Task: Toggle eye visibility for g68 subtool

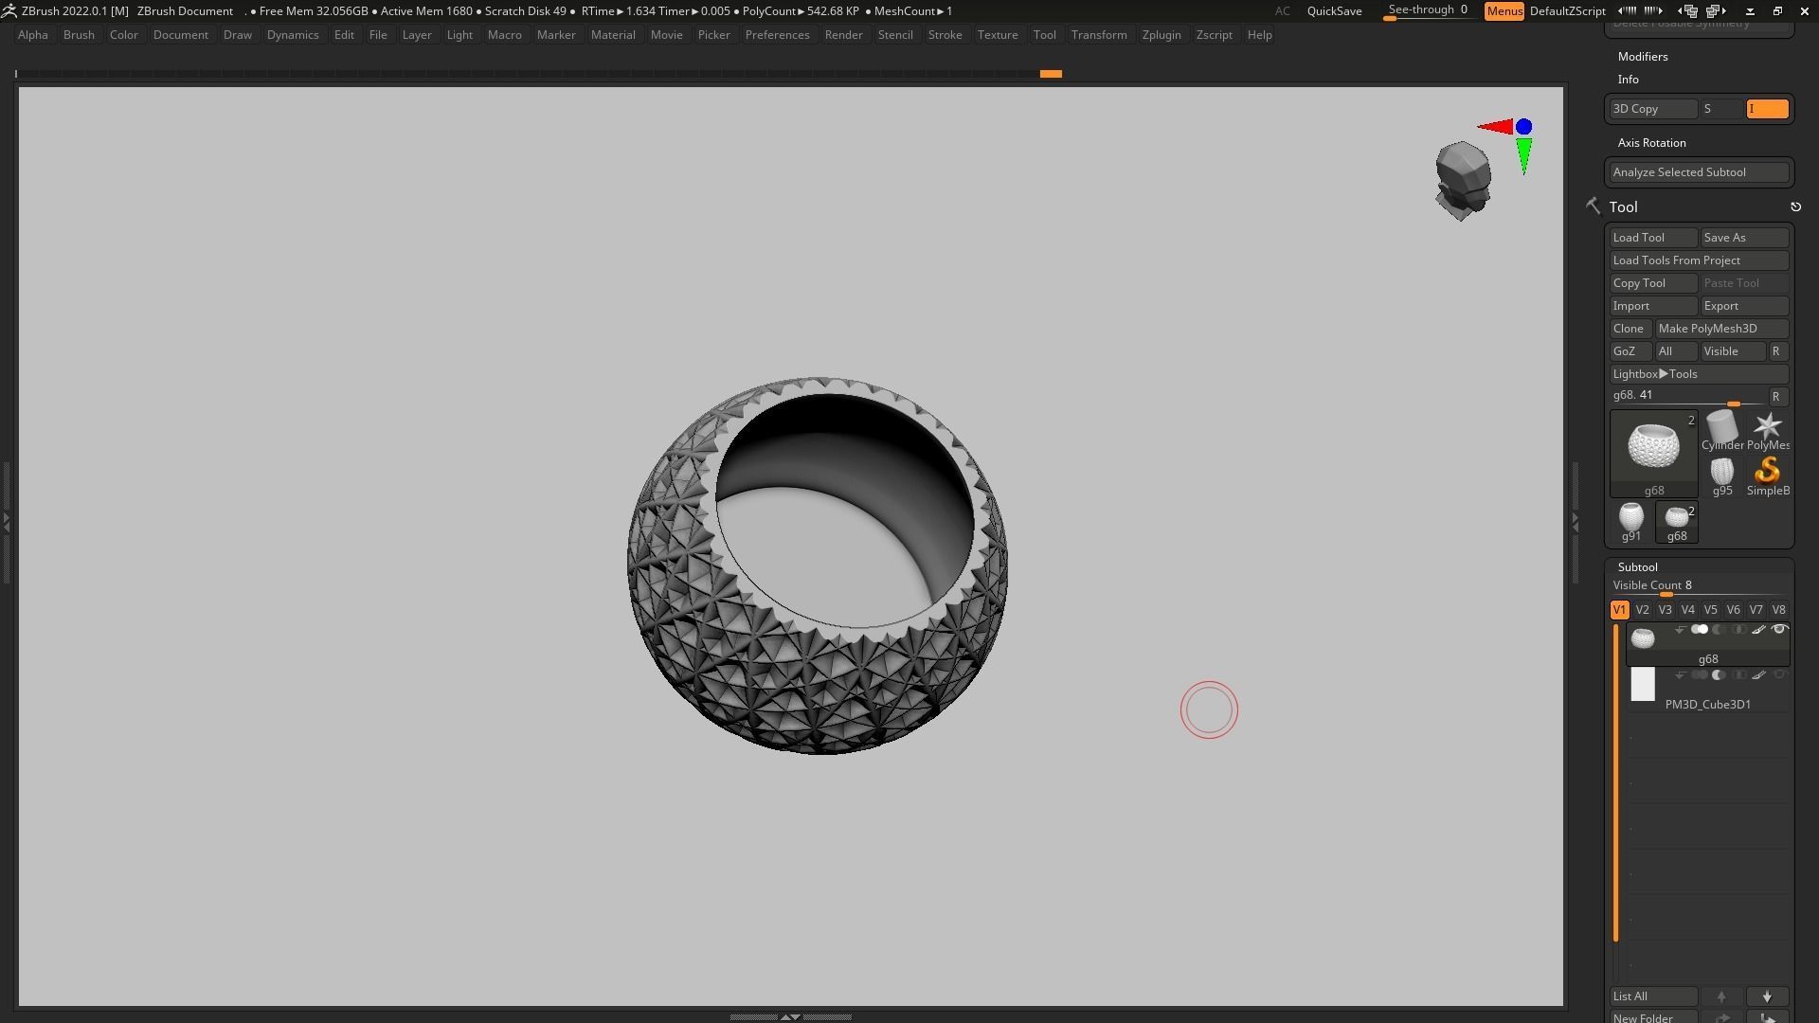Action: [1778, 630]
